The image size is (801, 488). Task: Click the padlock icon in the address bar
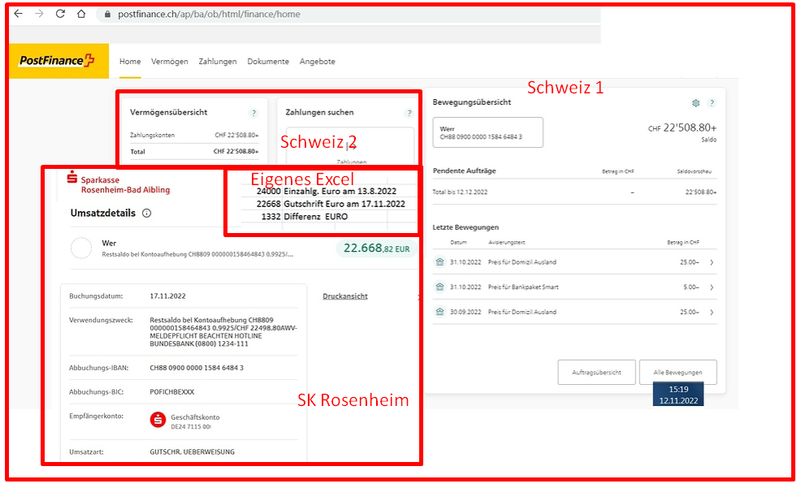pos(107,15)
